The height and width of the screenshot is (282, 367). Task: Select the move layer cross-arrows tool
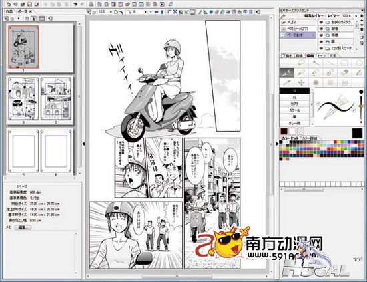pyautogui.click(x=301, y=82)
